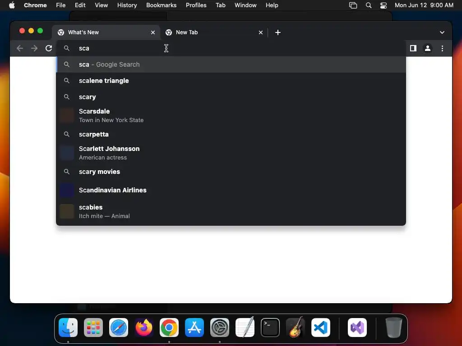Open the Bookmarks menu
This screenshot has width=462, height=346.
pyautogui.click(x=161, y=5)
